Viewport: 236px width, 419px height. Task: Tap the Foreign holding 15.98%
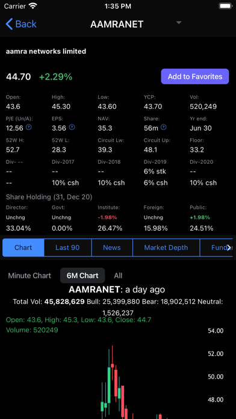point(155,228)
